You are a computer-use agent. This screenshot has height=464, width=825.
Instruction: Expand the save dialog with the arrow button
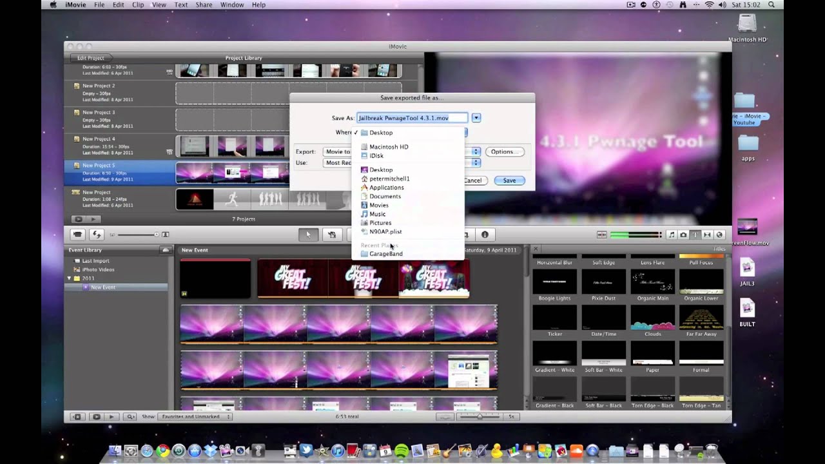click(476, 118)
